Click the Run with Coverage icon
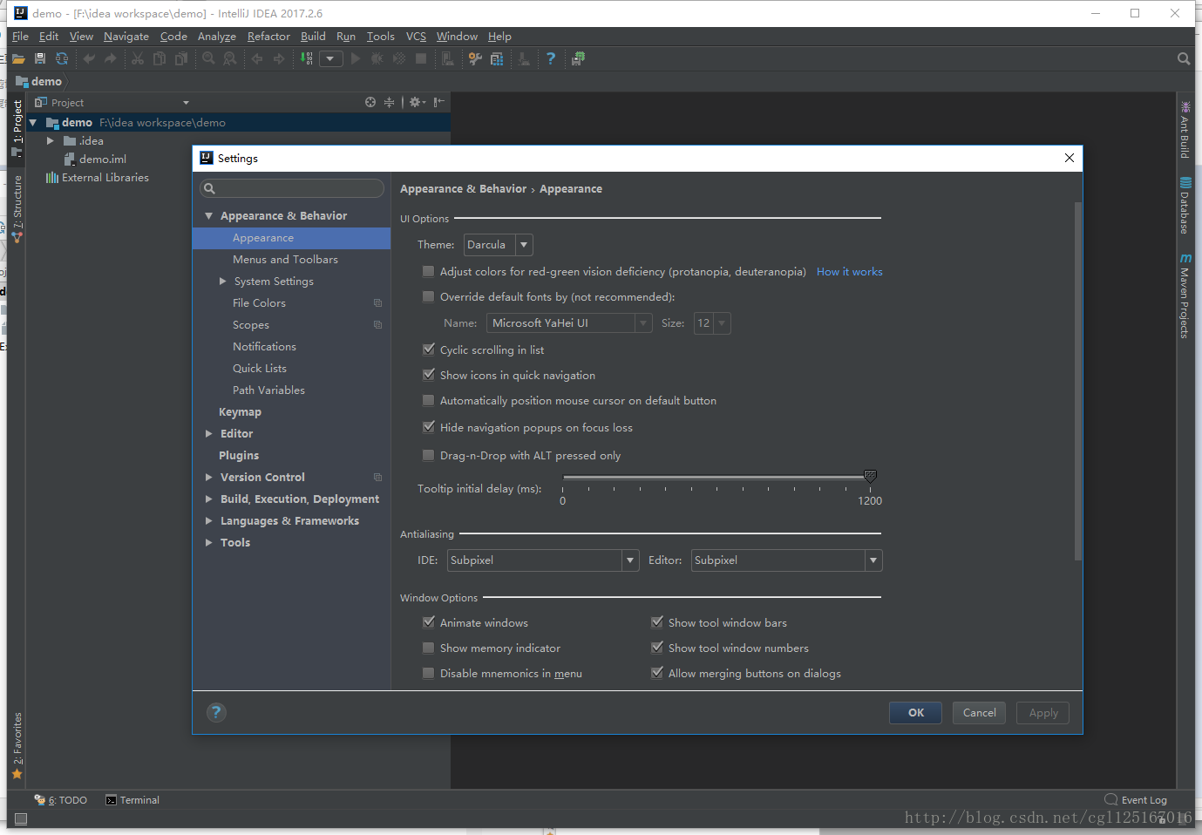Viewport: 1202px width, 835px height. 399,58
